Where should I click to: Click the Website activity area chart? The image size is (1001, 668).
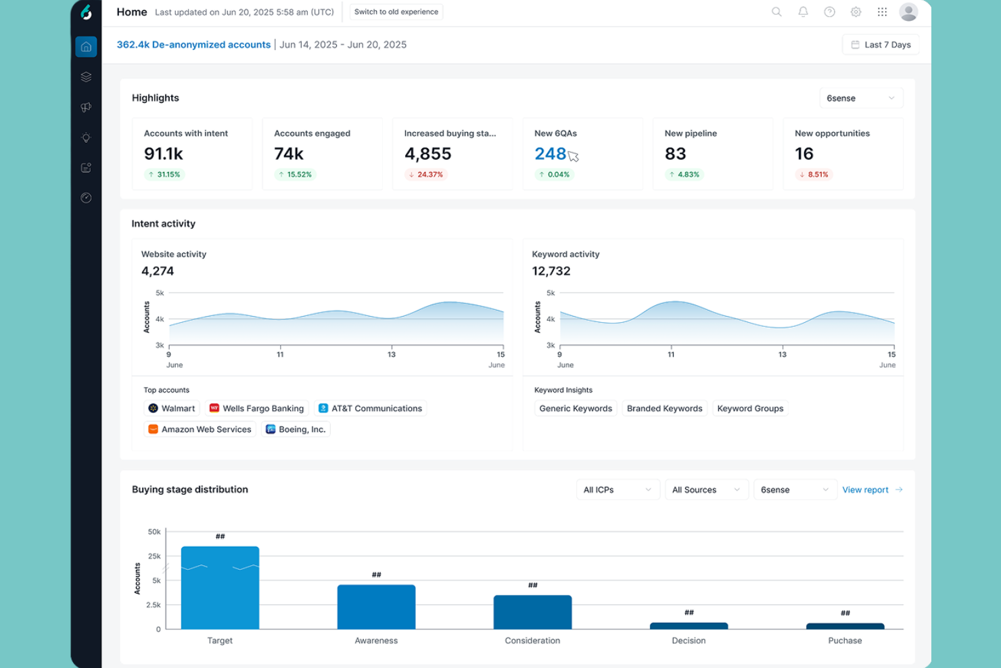pos(336,324)
